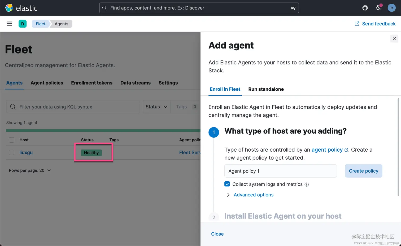Focus the Agent policy 1 name field
Image resolution: width=401 pixels, height=246 pixels.
281,171
